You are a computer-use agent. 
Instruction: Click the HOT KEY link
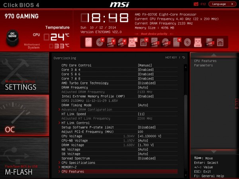pos(171,58)
